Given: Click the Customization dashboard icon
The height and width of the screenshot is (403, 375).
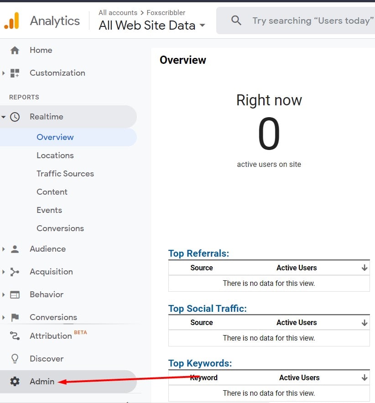Looking at the screenshot, I should click(15, 73).
